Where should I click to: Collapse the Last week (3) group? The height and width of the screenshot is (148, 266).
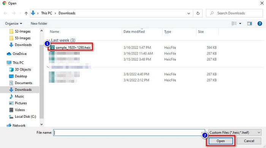click(x=48, y=40)
